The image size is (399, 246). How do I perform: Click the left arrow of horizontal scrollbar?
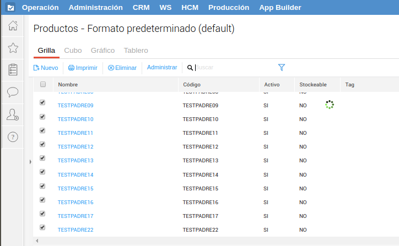pyautogui.click(x=37, y=241)
